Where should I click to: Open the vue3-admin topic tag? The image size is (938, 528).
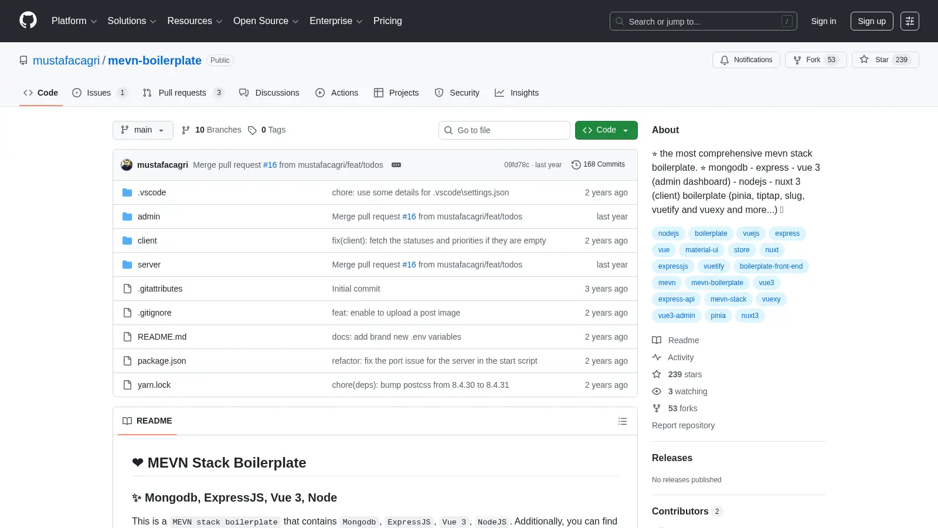(x=677, y=316)
